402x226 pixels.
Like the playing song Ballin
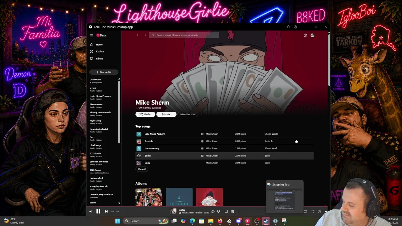[x=213, y=212]
